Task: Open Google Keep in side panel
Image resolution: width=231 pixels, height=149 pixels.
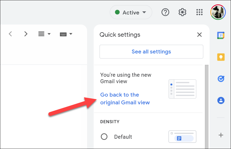Action: 221,57
